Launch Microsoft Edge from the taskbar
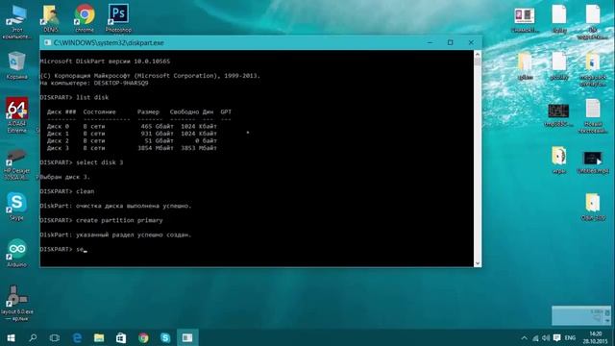The image size is (615, 346). pos(77,337)
